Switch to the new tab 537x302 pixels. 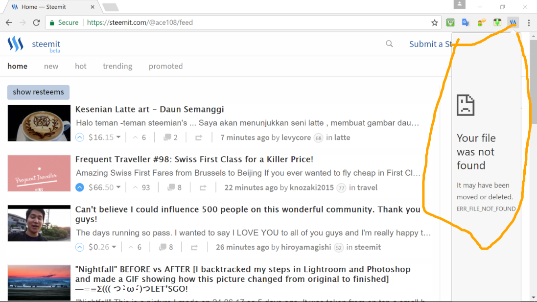pos(51,66)
